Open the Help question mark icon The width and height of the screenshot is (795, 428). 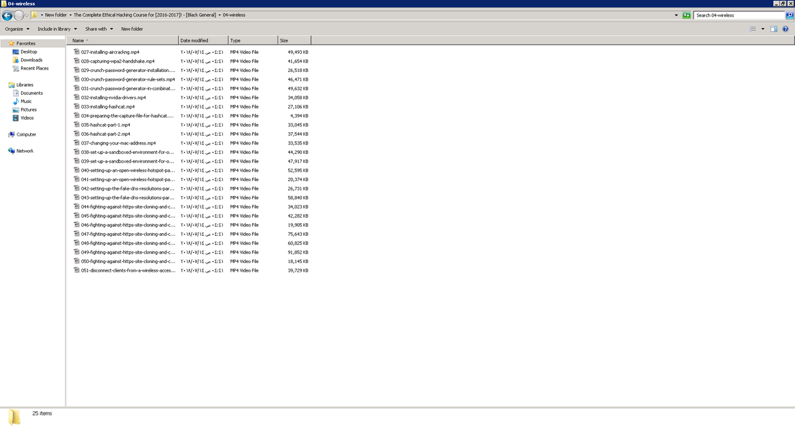(785, 29)
